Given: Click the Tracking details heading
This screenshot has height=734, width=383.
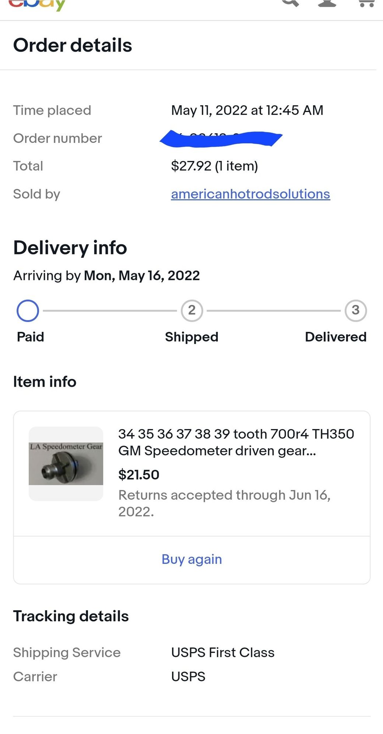Looking at the screenshot, I should (x=71, y=616).
